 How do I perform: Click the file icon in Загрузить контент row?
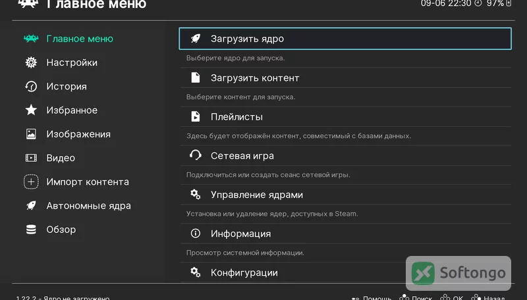tap(195, 78)
